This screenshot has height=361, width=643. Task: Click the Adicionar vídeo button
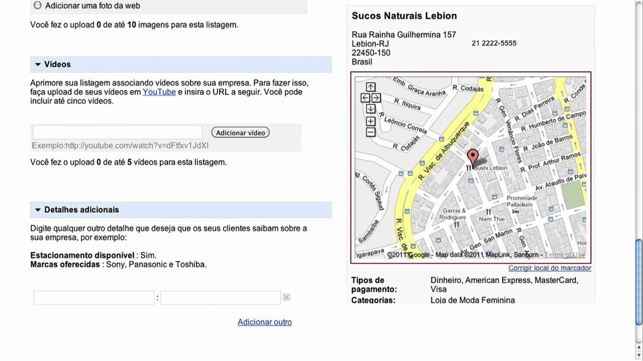coord(241,133)
